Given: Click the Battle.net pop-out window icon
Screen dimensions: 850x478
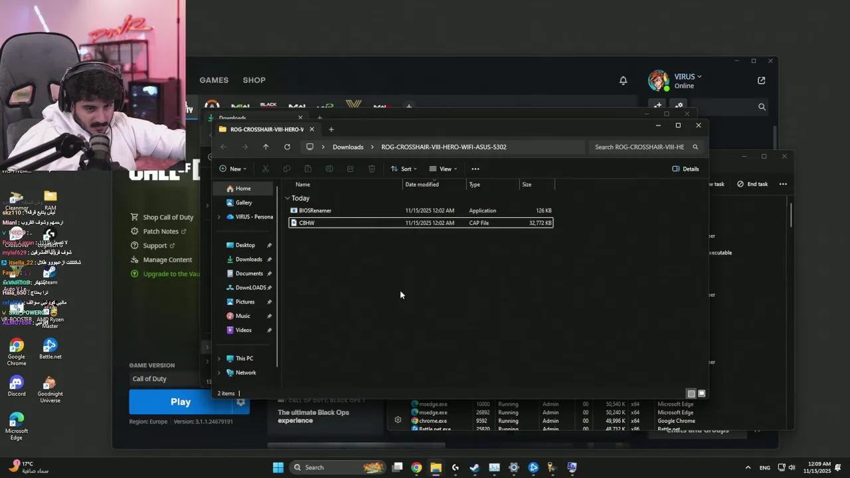Looking at the screenshot, I should (x=761, y=80).
